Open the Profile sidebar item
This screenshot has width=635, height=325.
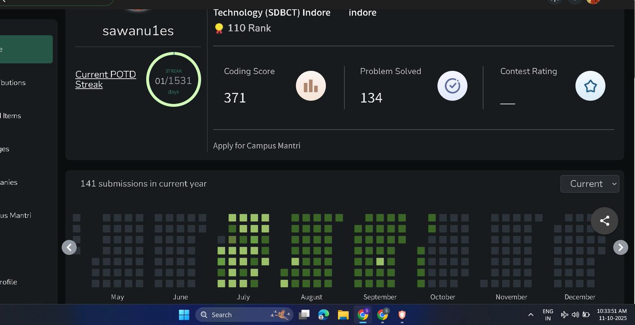point(8,282)
